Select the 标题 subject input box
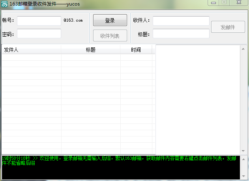The width and height of the screenshot is (249, 181). [181, 34]
